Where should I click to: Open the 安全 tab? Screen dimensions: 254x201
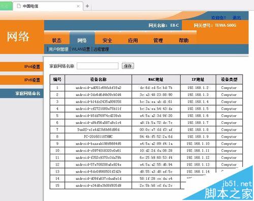tap(107, 40)
